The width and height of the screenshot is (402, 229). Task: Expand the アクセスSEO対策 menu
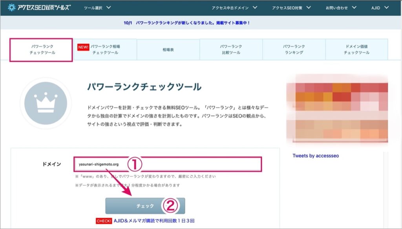tap(291, 8)
